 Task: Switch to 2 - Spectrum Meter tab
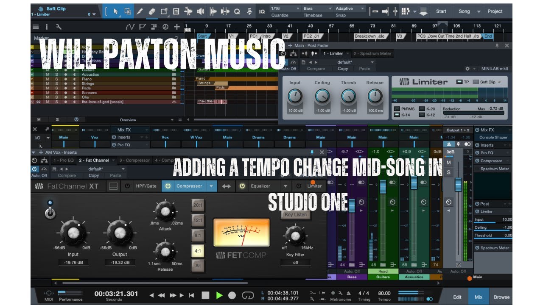click(x=372, y=54)
